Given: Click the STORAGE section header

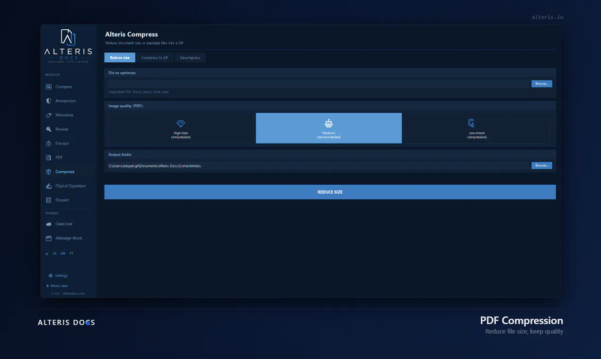Looking at the screenshot, I should coord(52,213).
